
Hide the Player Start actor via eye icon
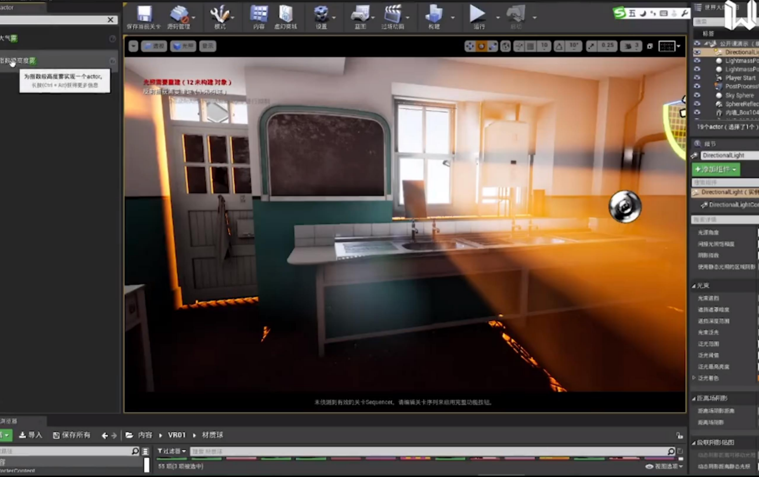point(697,78)
